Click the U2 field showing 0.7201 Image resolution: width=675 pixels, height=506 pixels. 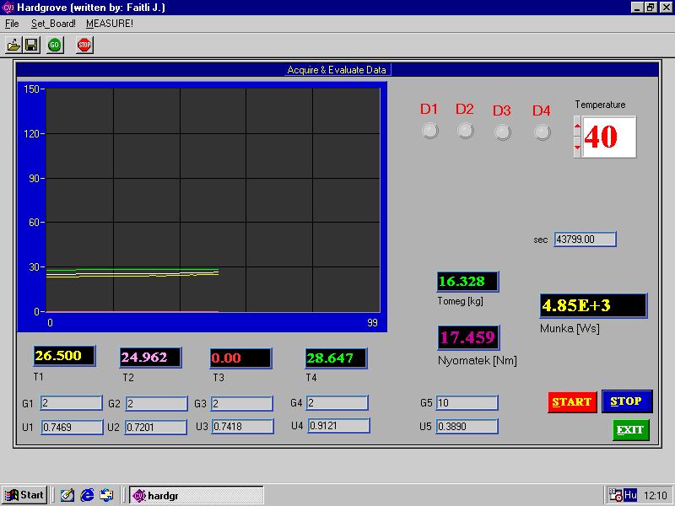[x=156, y=428]
